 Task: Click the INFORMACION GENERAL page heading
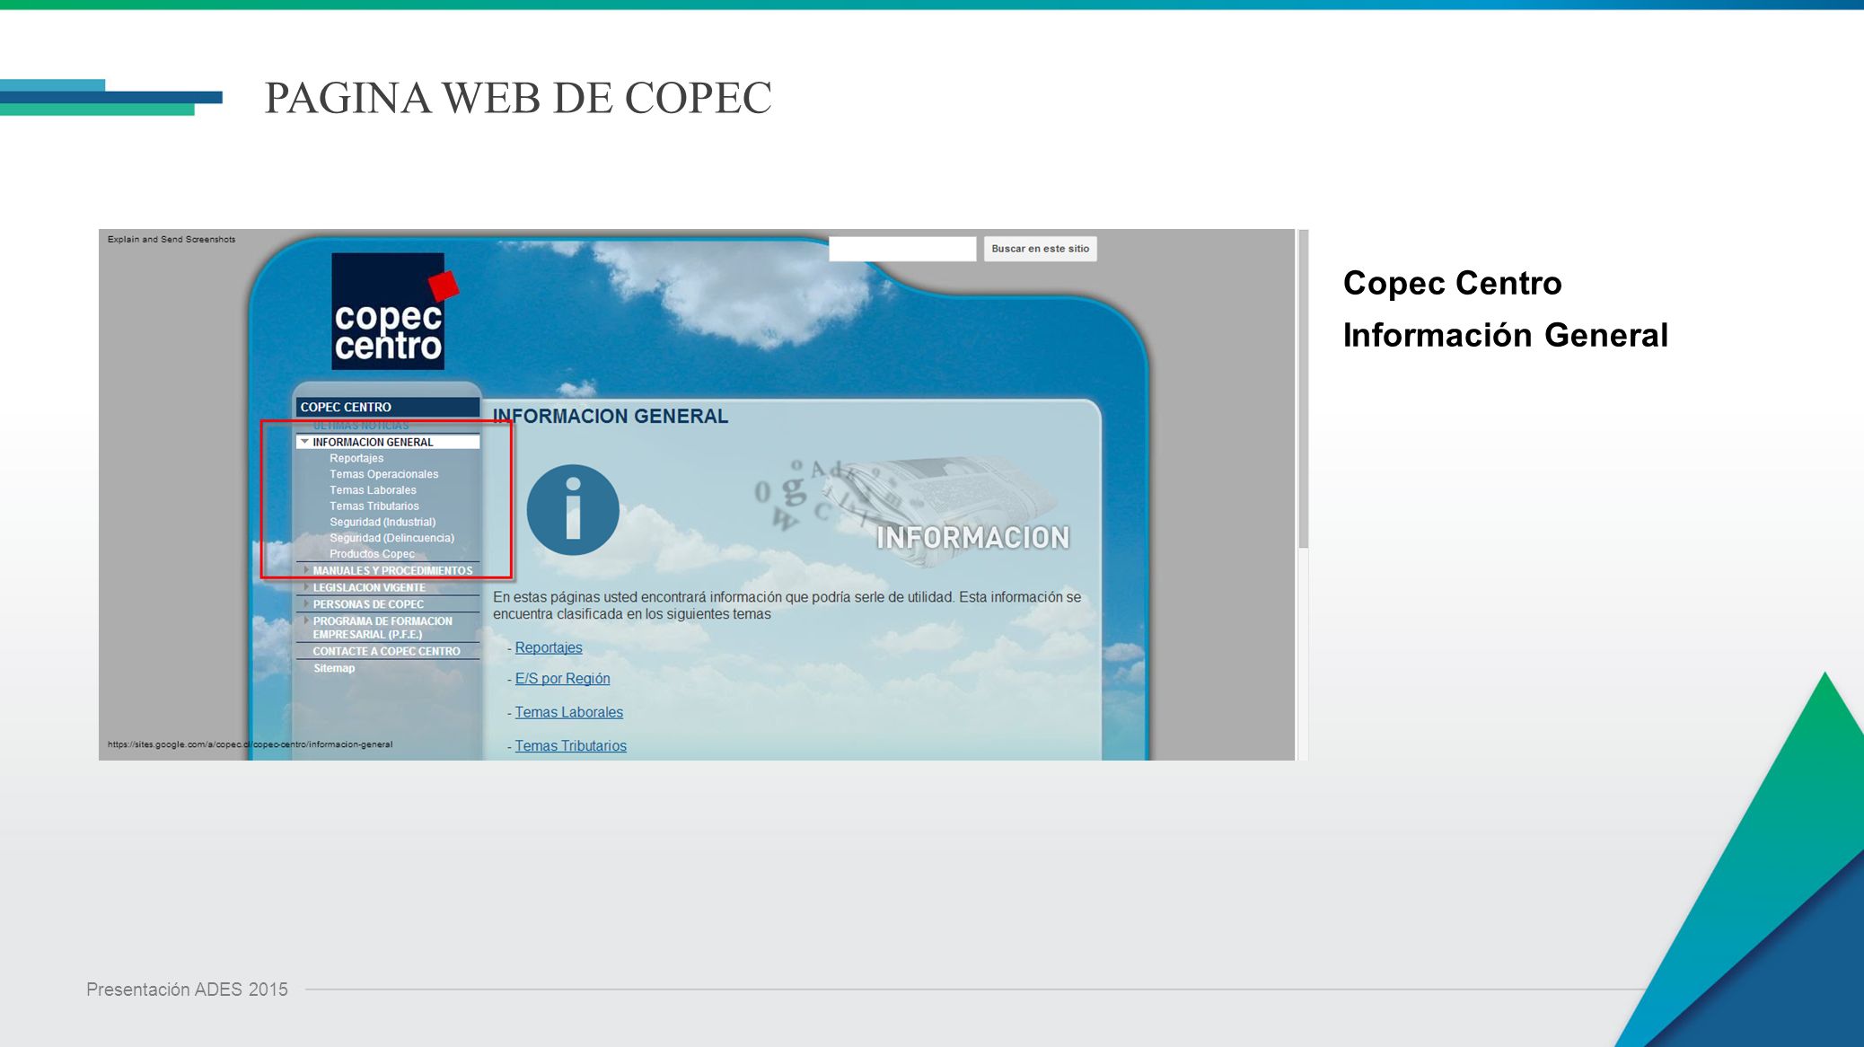pyautogui.click(x=611, y=416)
